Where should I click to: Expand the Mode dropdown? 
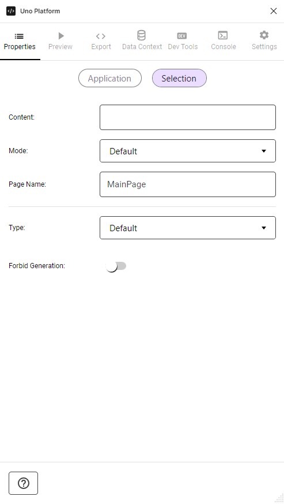(188, 151)
